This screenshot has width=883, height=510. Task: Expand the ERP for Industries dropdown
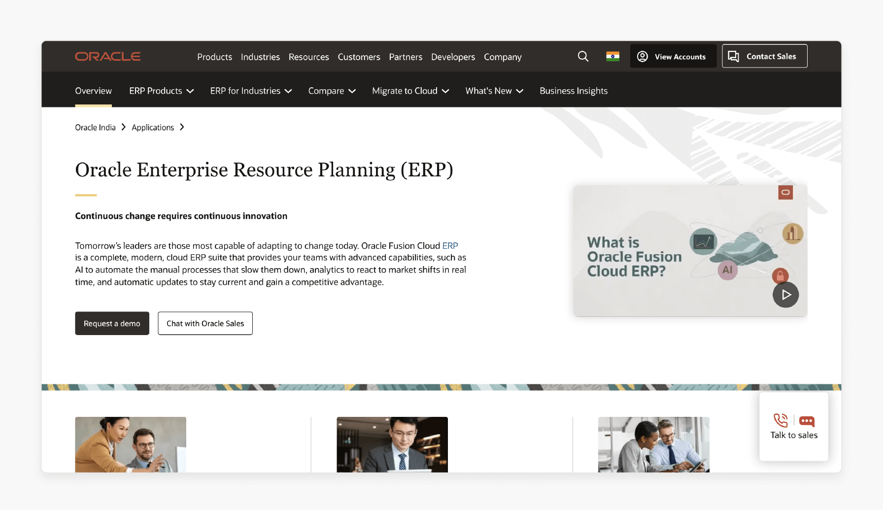point(251,91)
